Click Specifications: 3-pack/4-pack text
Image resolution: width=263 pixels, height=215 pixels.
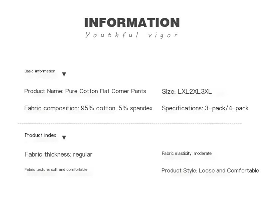pyautogui.click(x=205, y=108)
